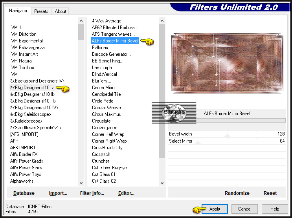Select Alf's Power Sines category
Image resolution: width=292 pixels, height=218 pixels.
pos(26,168)
